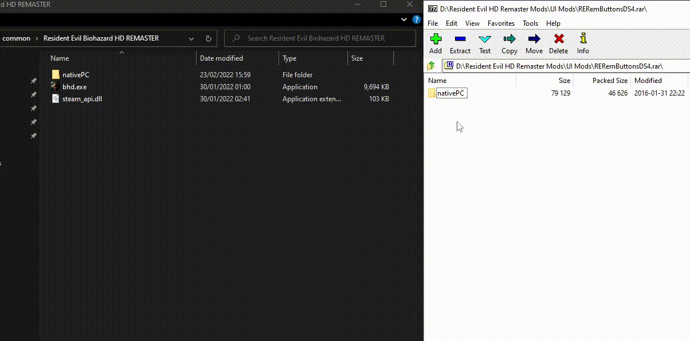Viewport: 690px width, 341px height.
Task: Click the 9,694 KB size value
Action: click(x=377, y=86)
